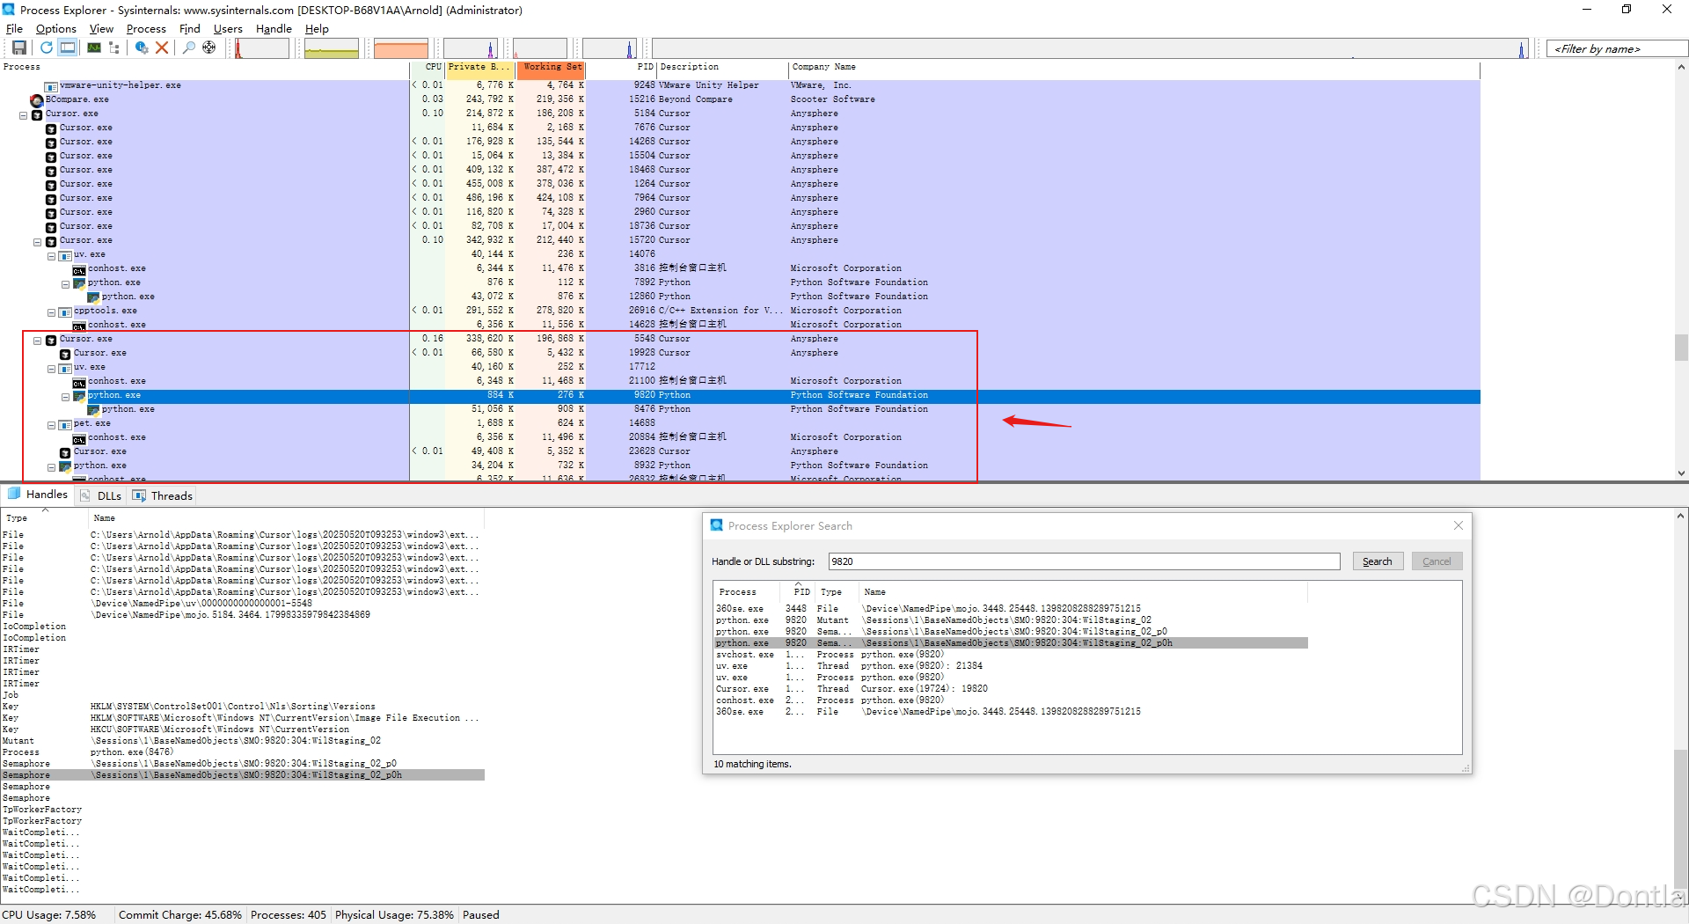Collapse the Cursor.exe PID 15720 subtree

pyautogui.click(x=38, y=242)
